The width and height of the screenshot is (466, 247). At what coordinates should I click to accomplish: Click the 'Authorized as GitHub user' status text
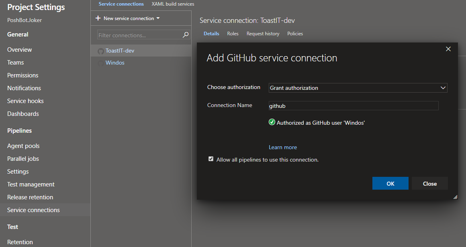click(321, 123)
